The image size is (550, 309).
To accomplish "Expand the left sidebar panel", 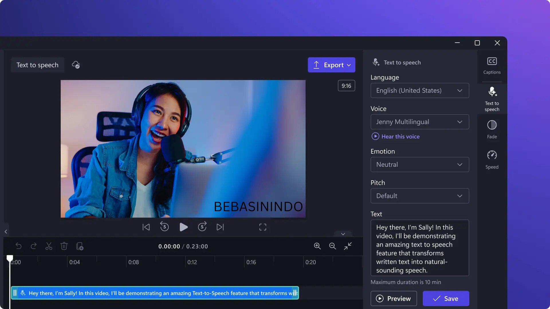I will (x=6, y=232).
